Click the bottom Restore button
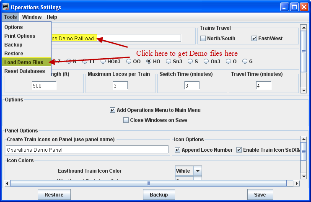This screenshot has width=311, height=202. click(54, 195)
